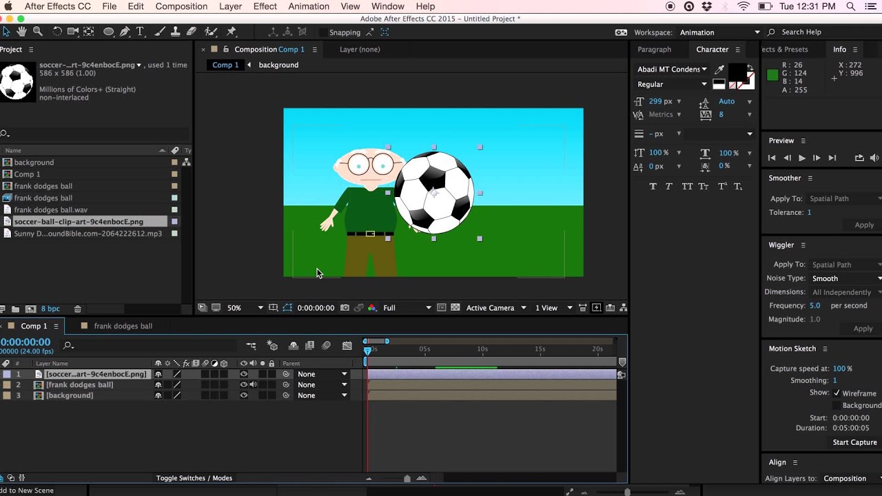Jump to first frame in Preview
The image size is (882, 496).
(772, 158)
